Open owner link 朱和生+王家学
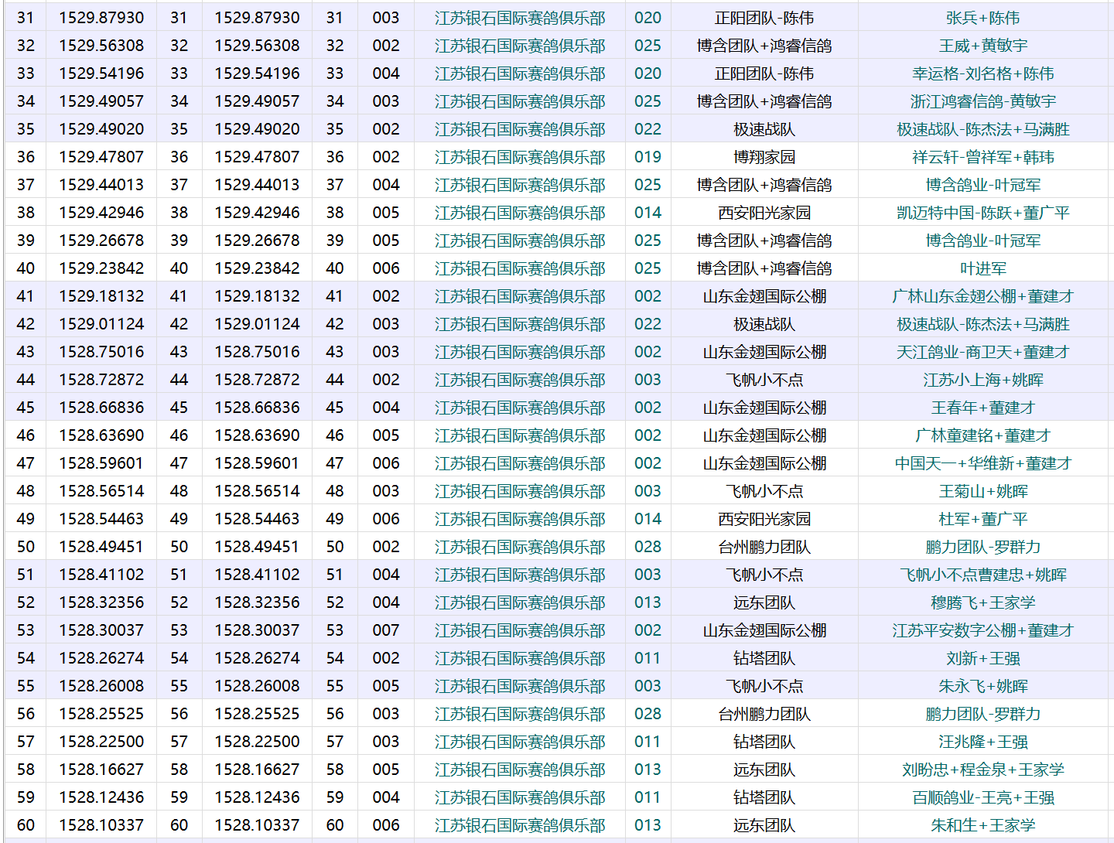Image resolution: width=1114 pixels, height=843 pixels. pos(982,825)
